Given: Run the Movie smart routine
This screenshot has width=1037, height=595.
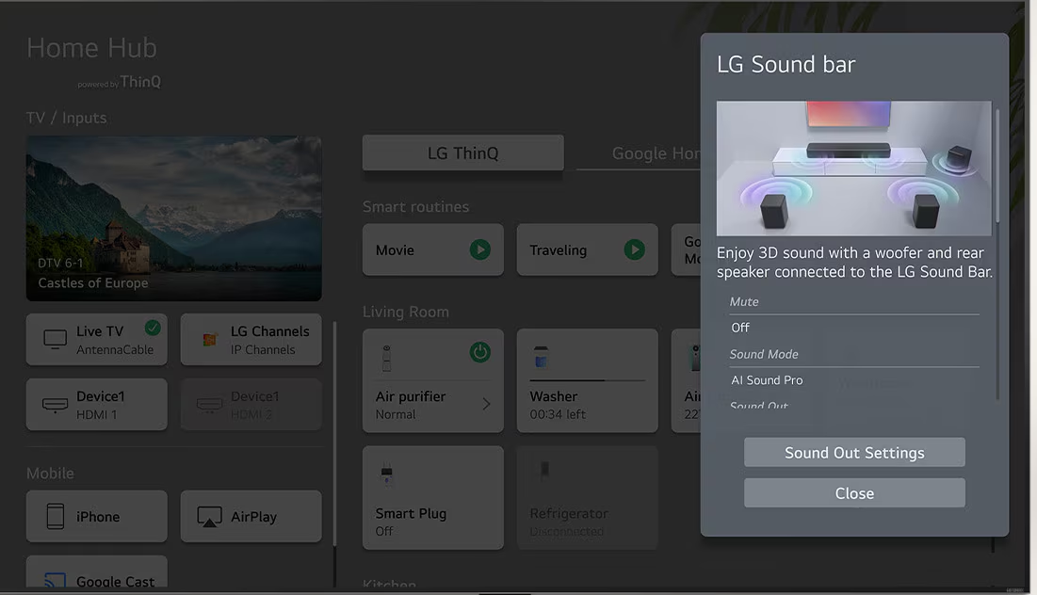Looking at the screenshot, I should (480, 249).
